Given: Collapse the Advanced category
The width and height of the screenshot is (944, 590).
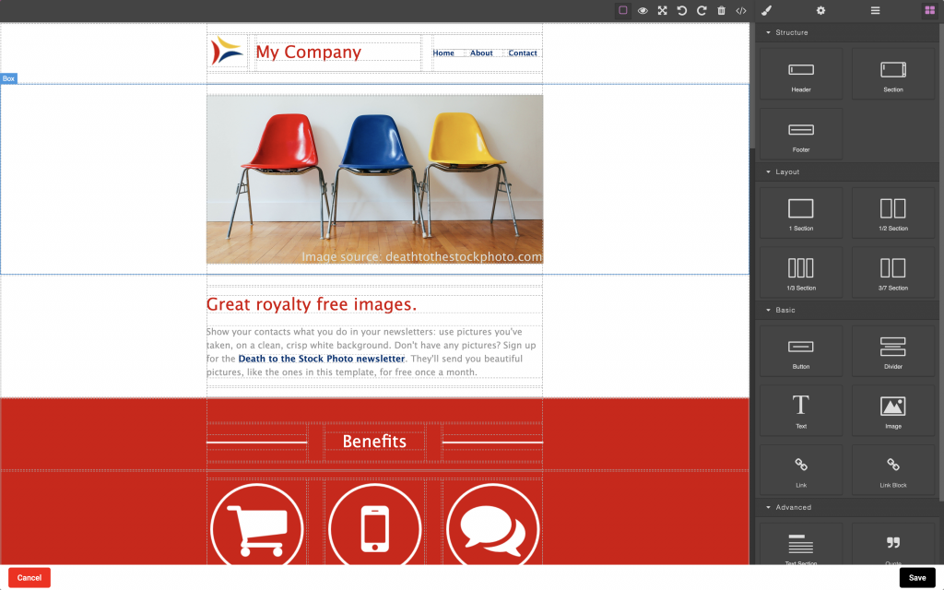Looking at the screenshot, I should coord(846,508).
